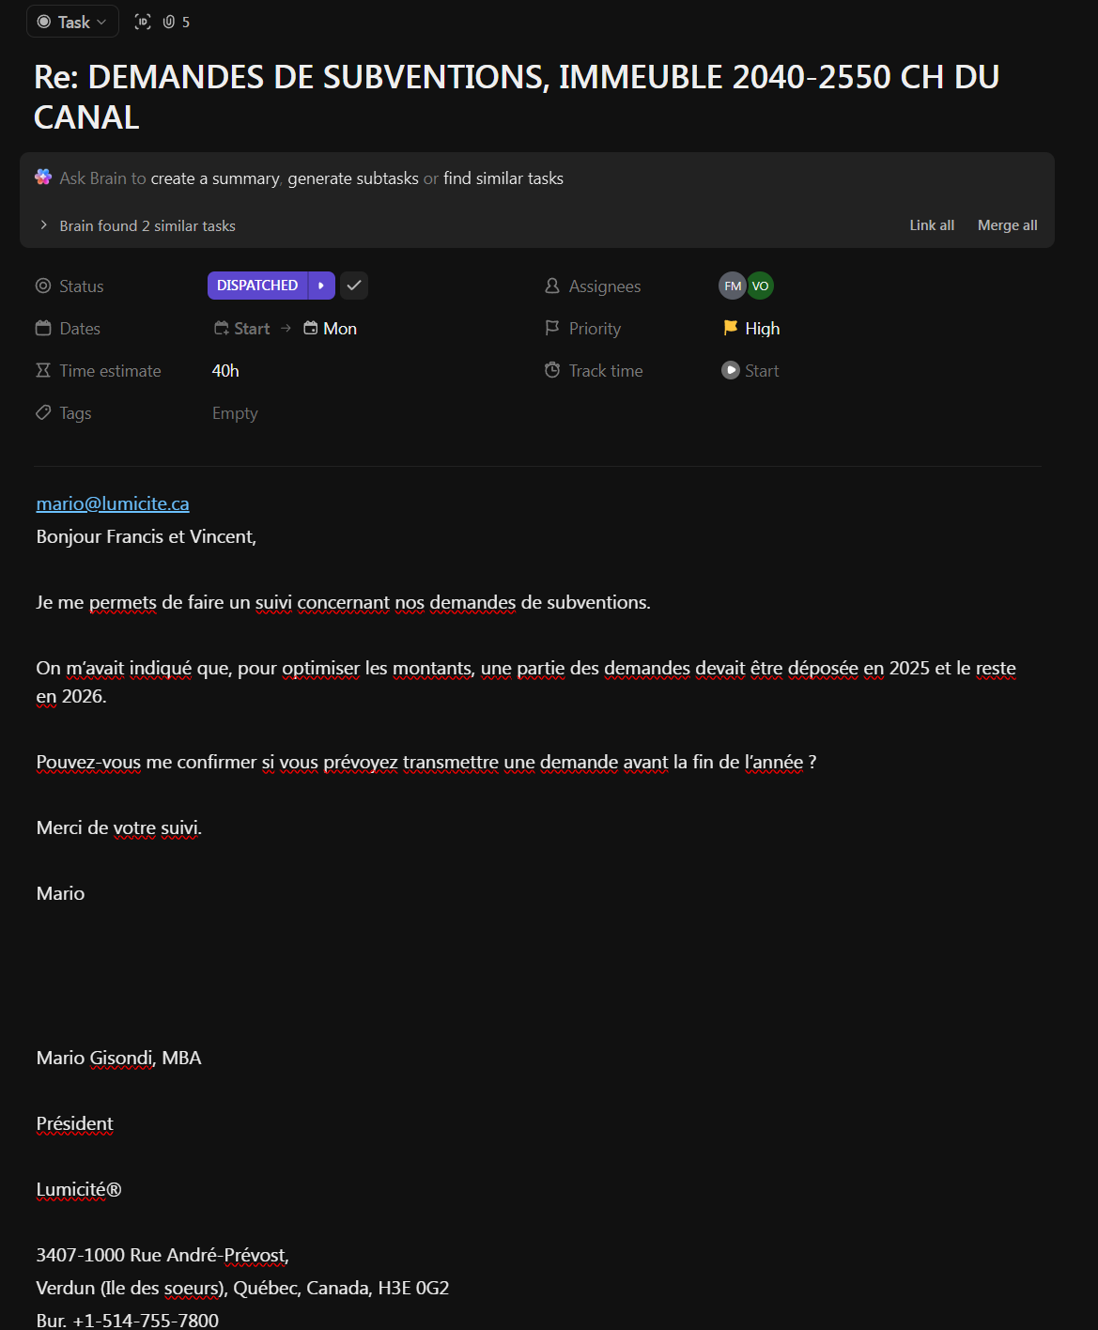Open the DISPATCHED status dropdown

(257, 286)
